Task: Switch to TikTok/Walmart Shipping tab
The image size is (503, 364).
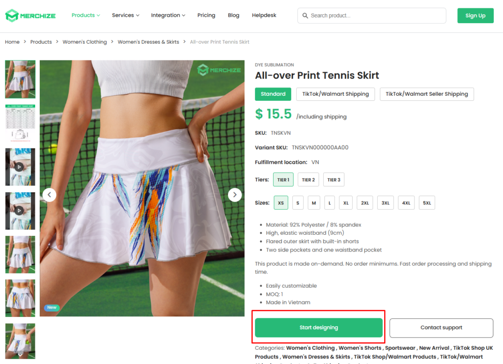Action: pos(335,94)
